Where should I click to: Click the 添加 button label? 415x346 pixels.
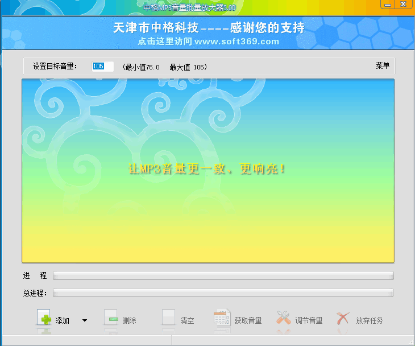pyautogui.click(x=62, y=320)
